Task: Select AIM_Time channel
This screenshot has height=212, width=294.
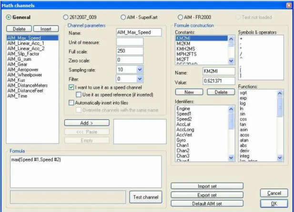Action: 32,96
